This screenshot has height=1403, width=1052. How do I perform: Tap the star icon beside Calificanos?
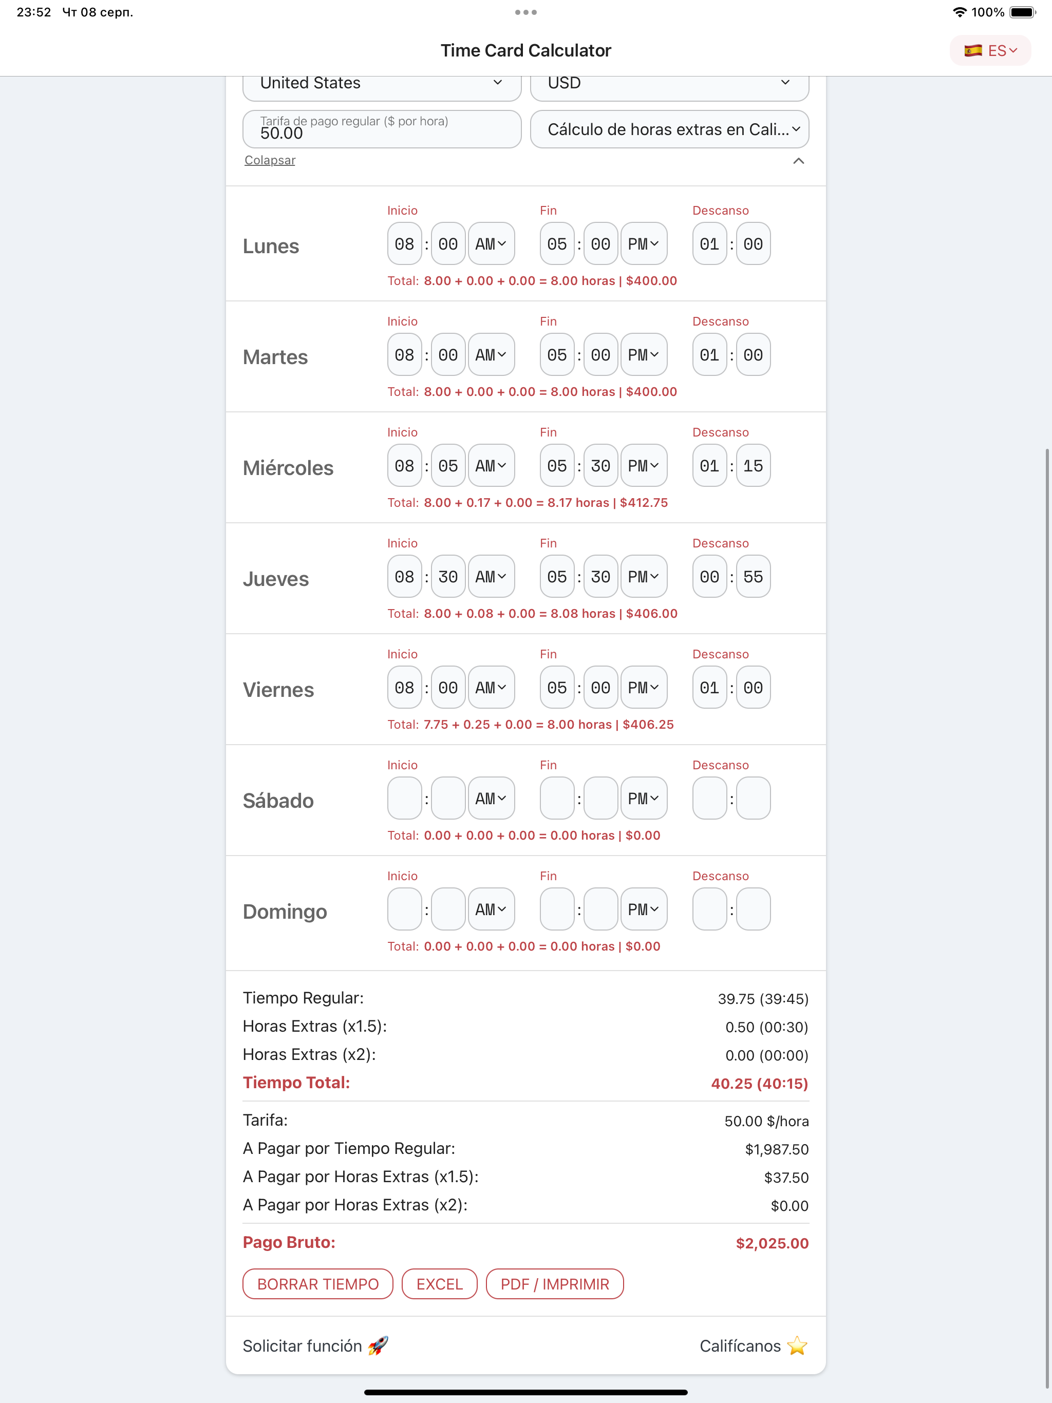797,1345
